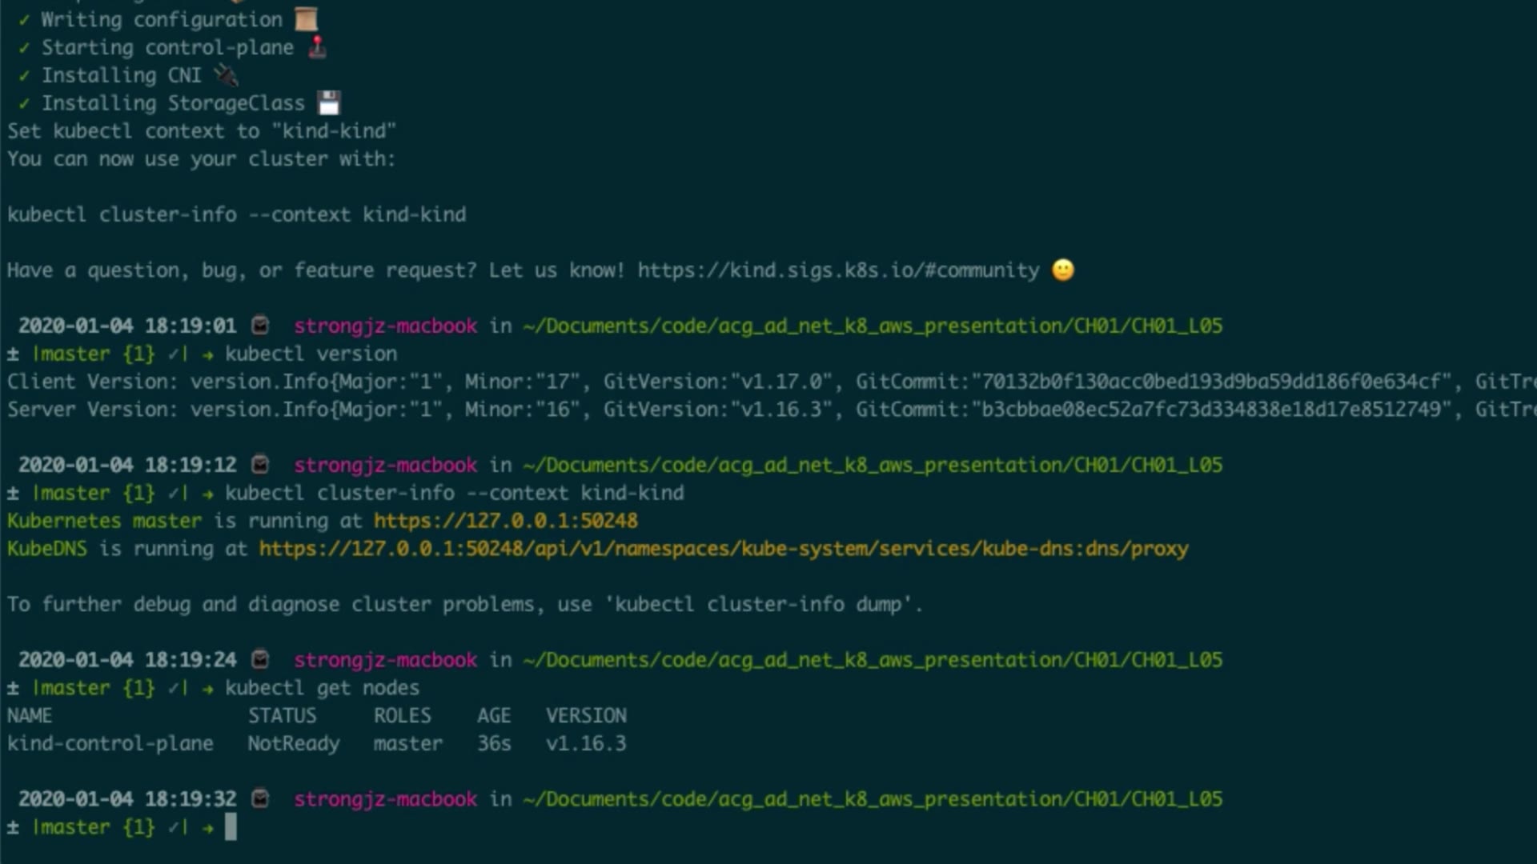Click the "kubectl get nodes" command text

(322, 688)
